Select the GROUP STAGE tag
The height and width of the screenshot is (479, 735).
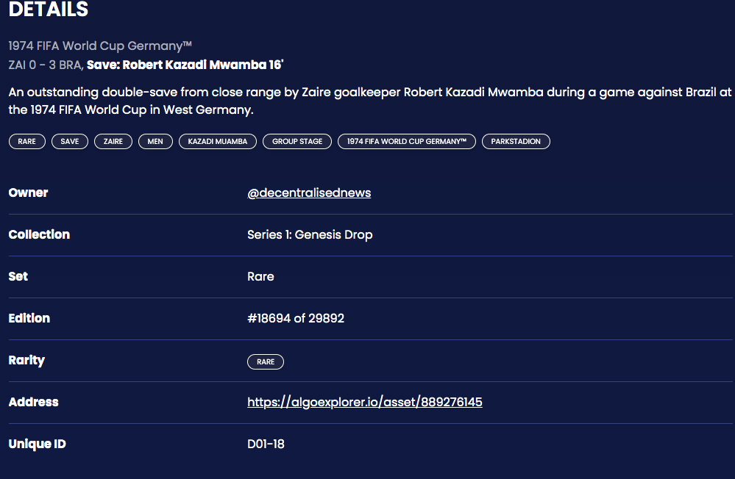pyautogui.click(x=297, y=141)
